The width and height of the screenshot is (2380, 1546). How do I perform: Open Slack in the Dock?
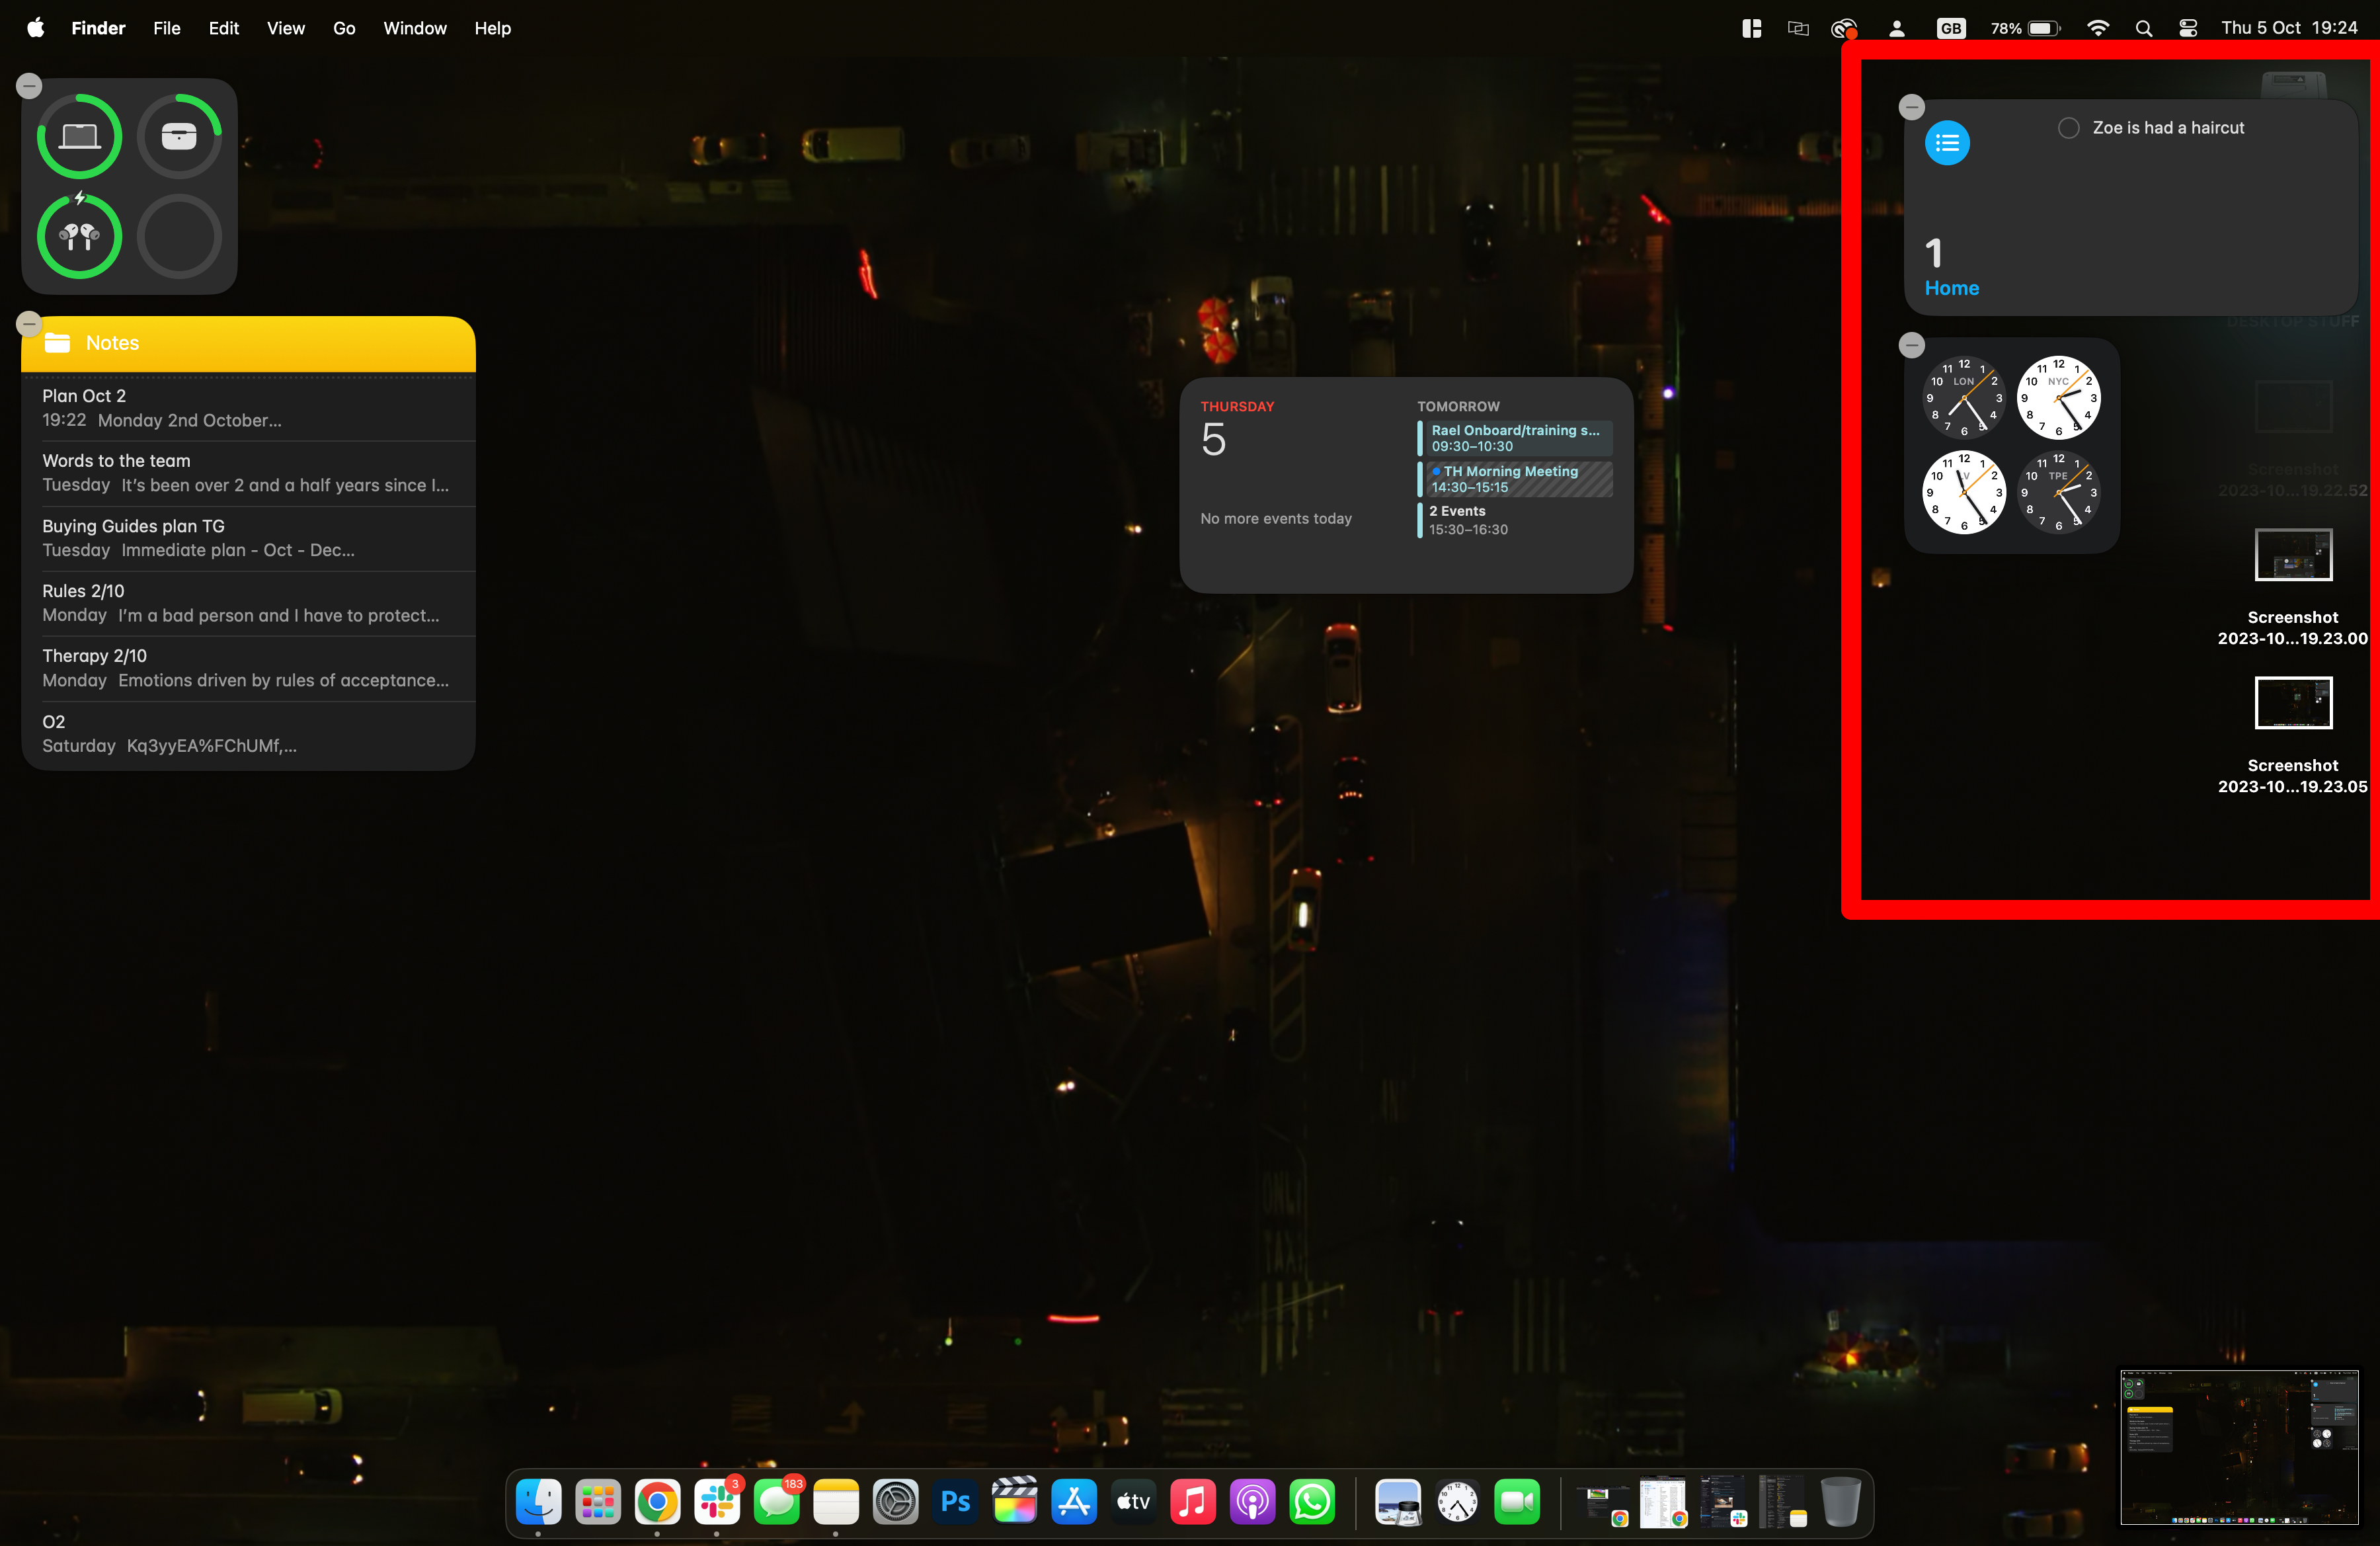coord(717,1501)
